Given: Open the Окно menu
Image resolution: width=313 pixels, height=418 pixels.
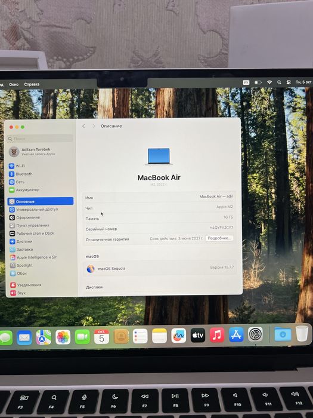Looking at the screenshot, I should (x=14, y=84).
